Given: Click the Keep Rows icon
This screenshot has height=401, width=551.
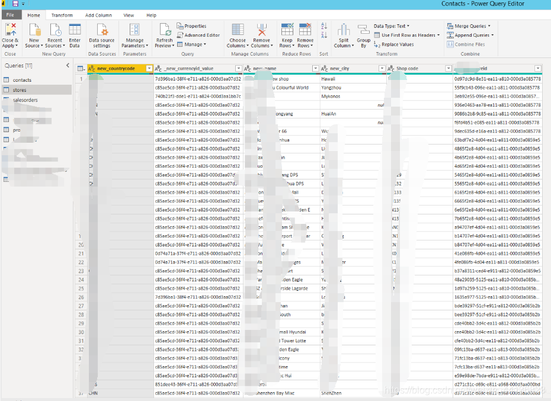Looking at the screenshot, I should pos(287,30).
